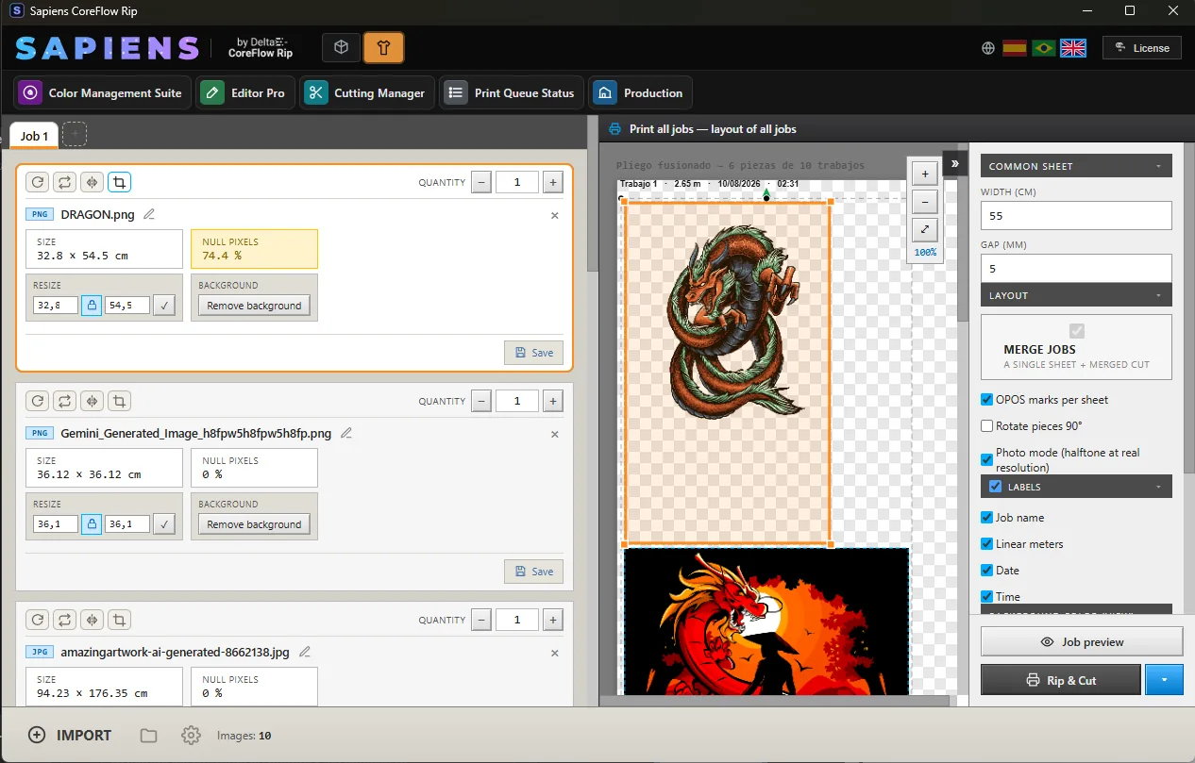The height and width of the screenshot is (763, 1195).
Task: Mirror the Gemini_Generated_Image file
Action: click(92, 402)
